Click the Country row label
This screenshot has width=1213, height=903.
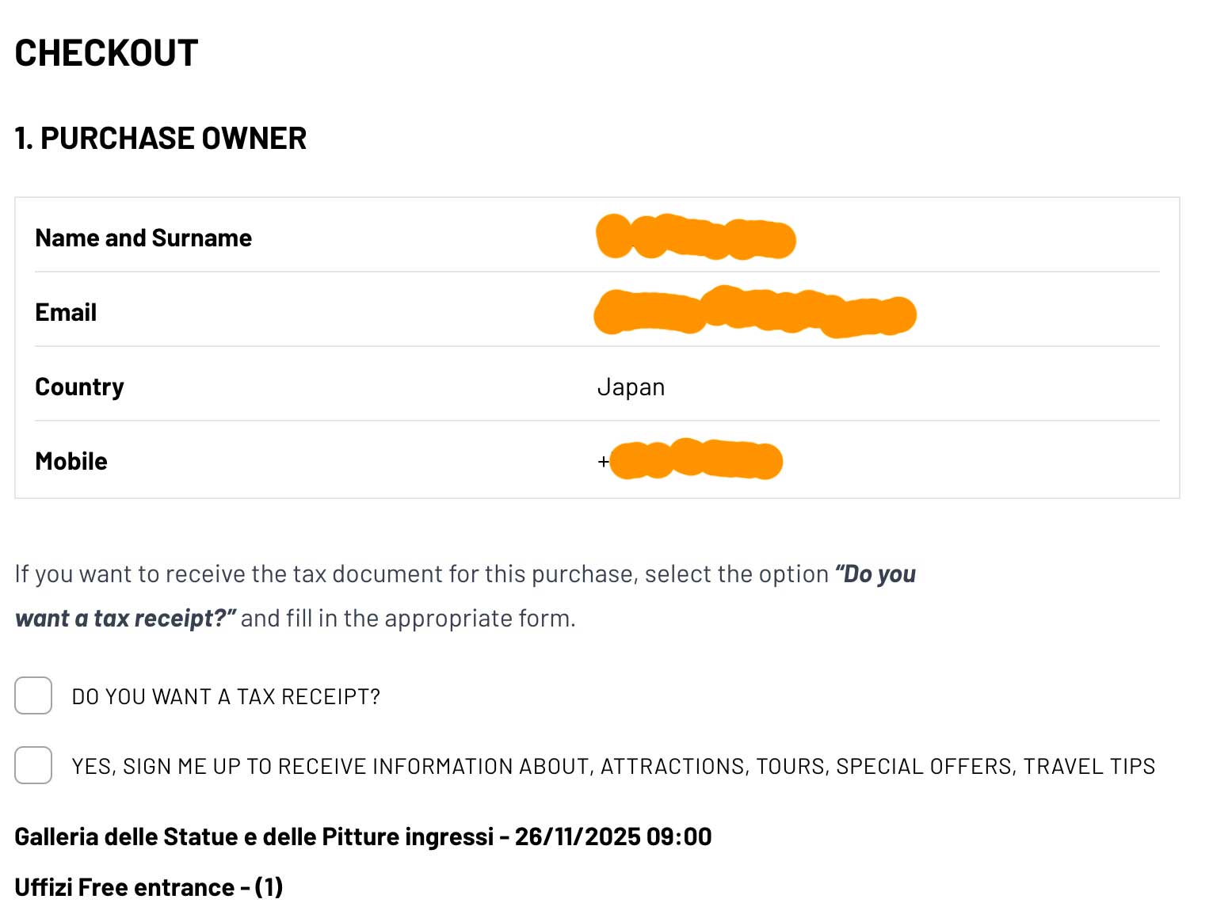(79, 387)
